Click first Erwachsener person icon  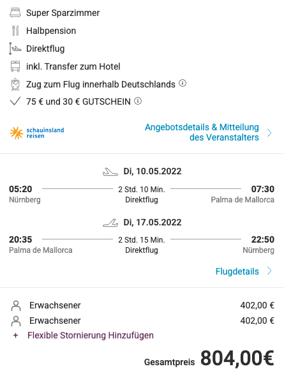click(16, 305)
